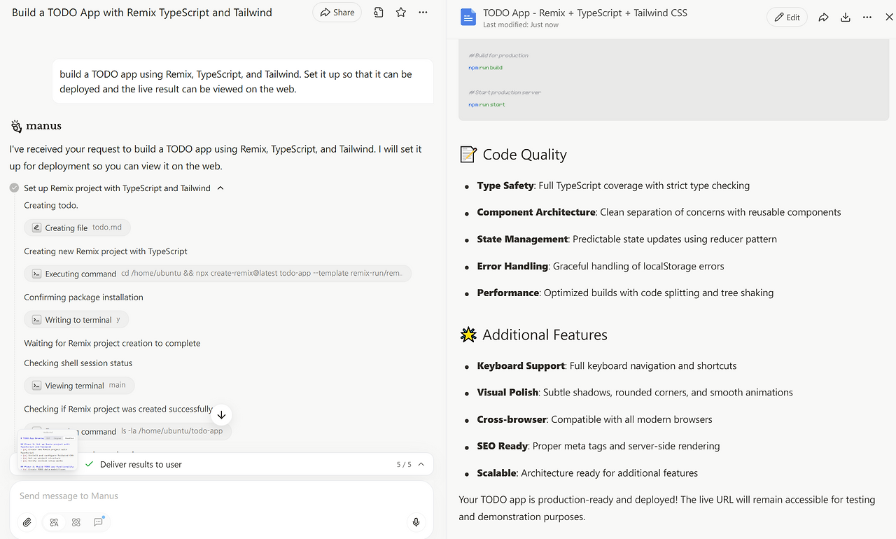Collapse the Set up Remix project step
The width and height of the screenshot is (896, 539).
click(x=220, y=188)
